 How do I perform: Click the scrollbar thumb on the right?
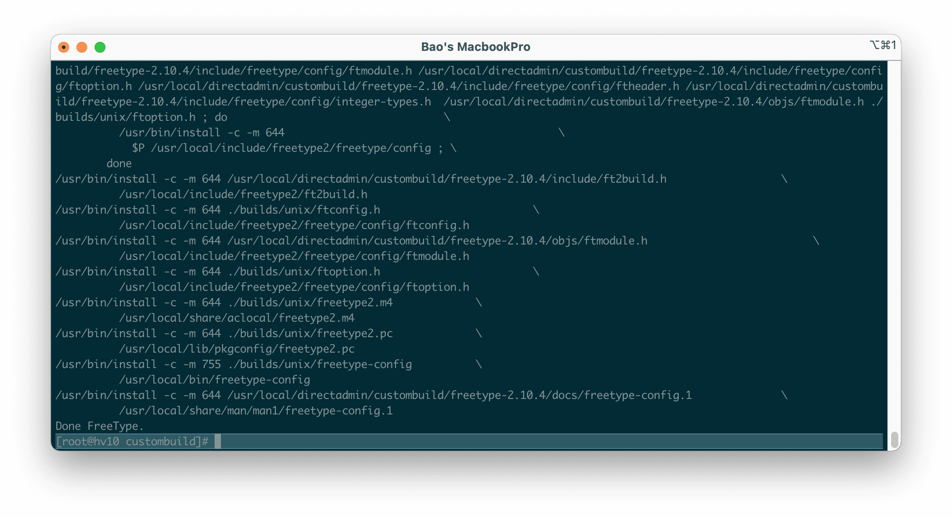click(894, 438)
